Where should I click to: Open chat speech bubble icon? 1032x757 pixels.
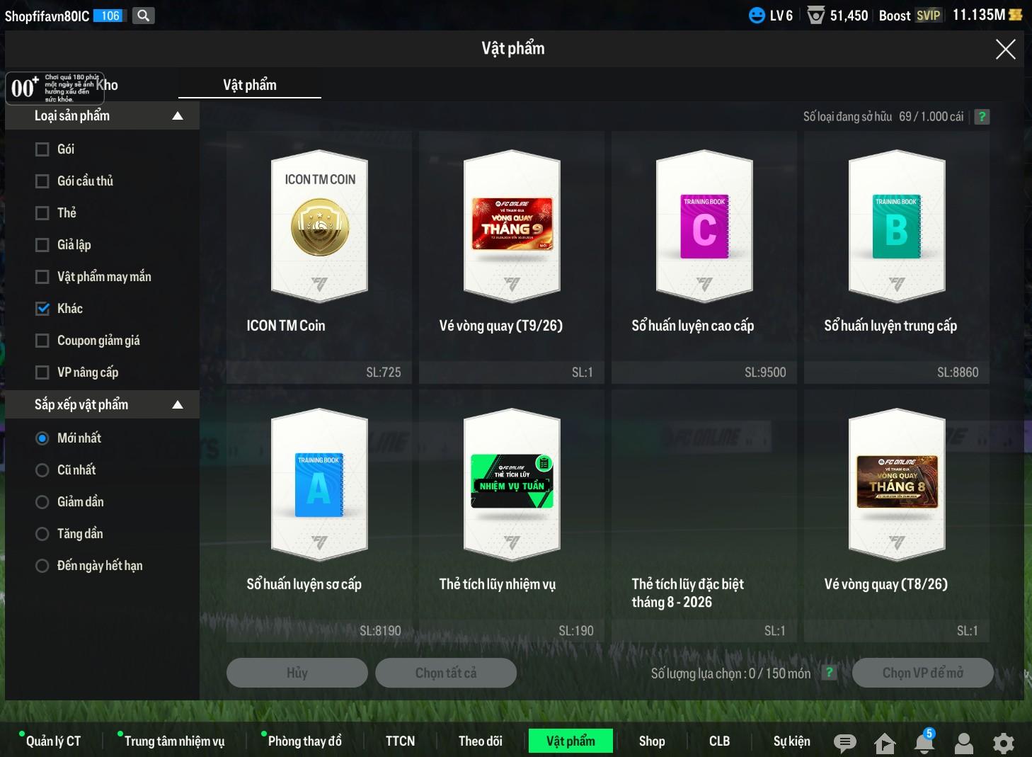point(844,742)
